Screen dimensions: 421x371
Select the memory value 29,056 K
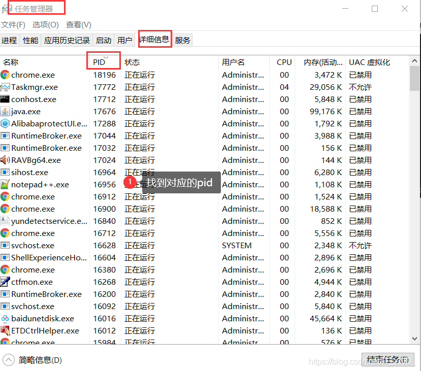tap(326, 87)
